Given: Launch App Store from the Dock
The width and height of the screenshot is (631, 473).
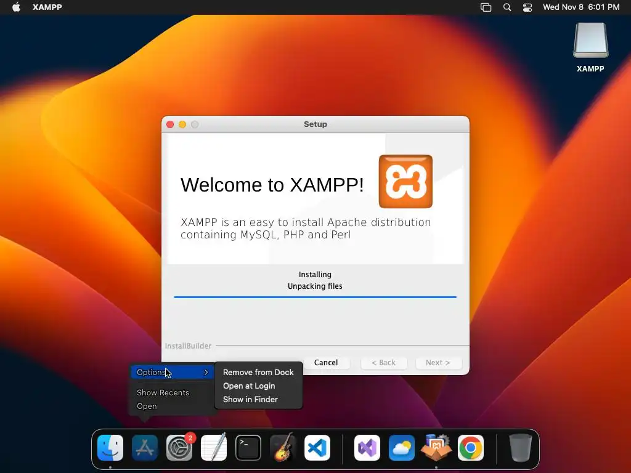Looking at the screenshot, I should point(145,448).
